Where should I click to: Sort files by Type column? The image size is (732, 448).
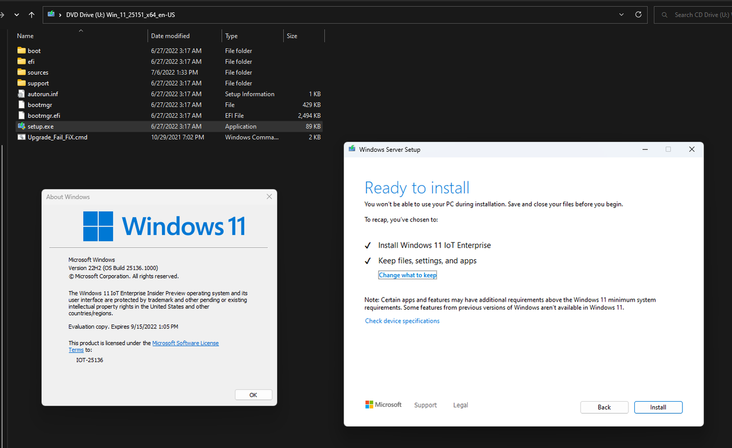click(252, 36)
